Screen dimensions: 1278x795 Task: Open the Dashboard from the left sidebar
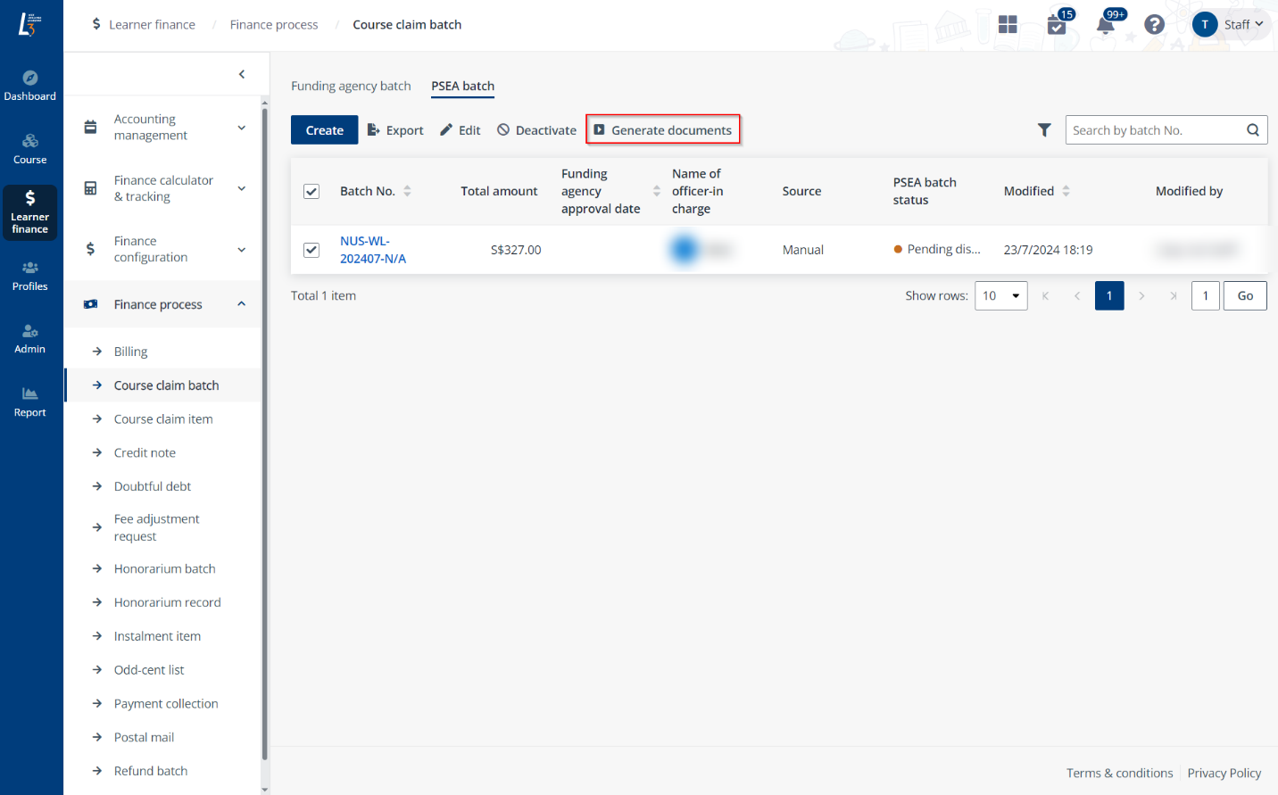click(29, 86)
